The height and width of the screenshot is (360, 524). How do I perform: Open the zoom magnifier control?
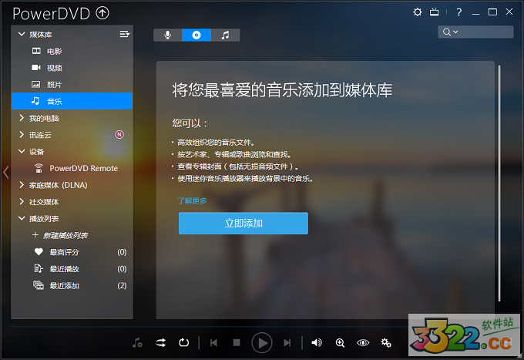(x=340, y=342)
